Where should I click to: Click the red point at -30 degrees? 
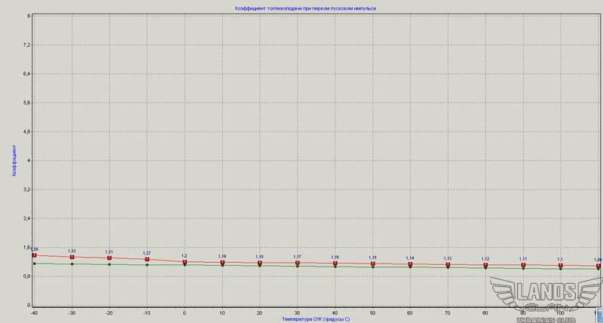click(72, 257)
